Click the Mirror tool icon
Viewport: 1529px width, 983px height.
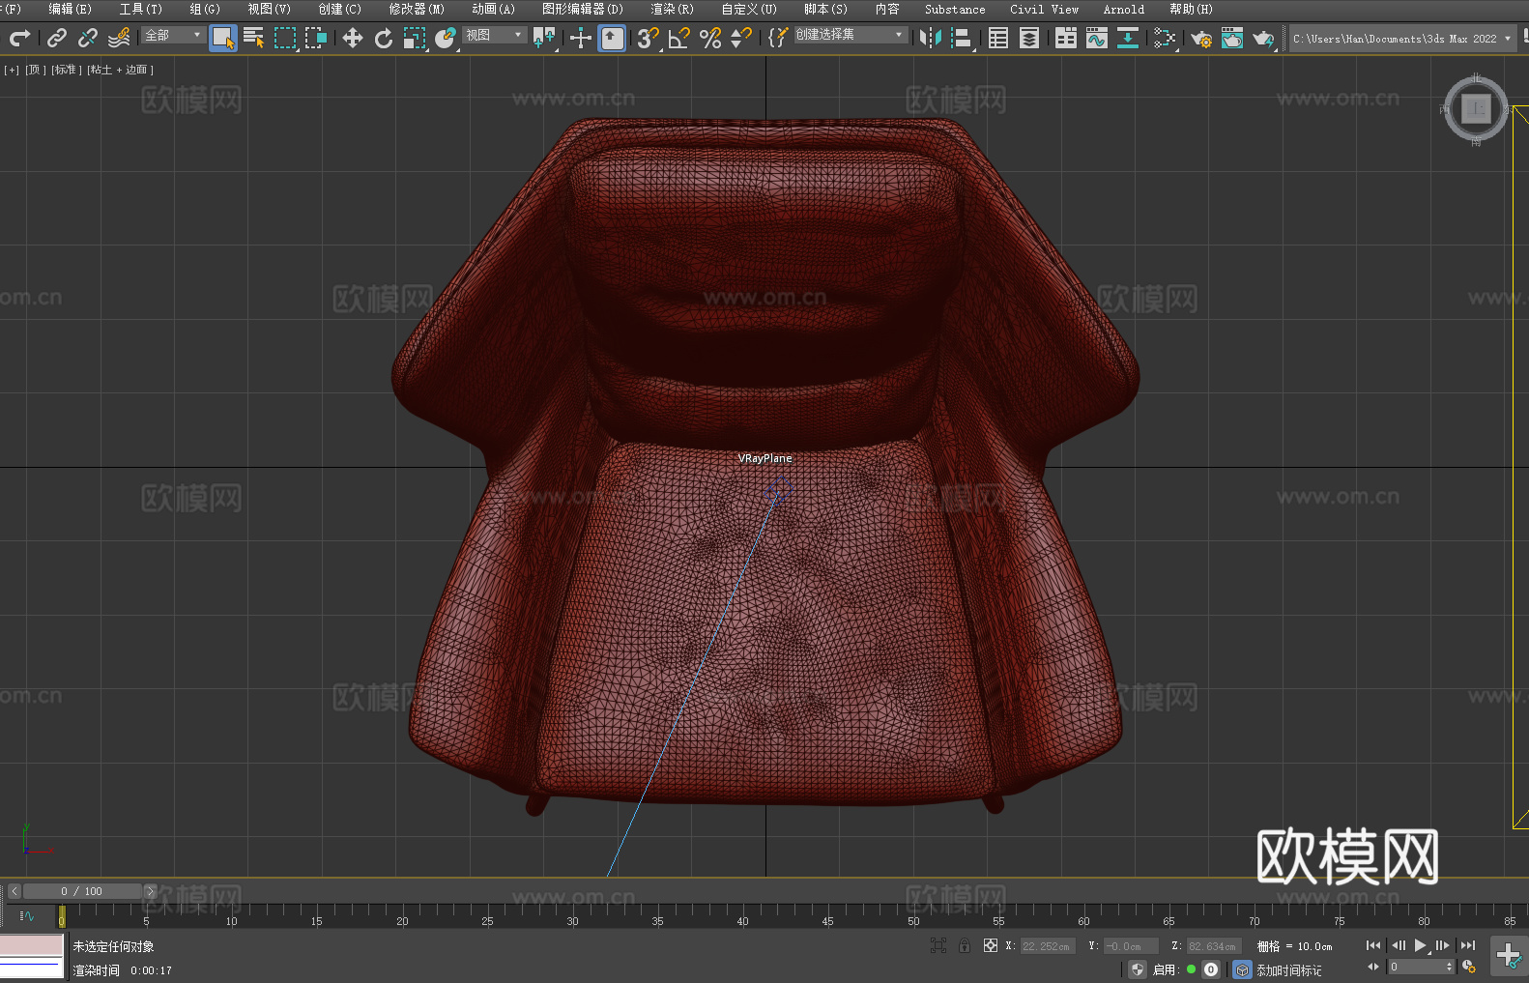pos(931,38)
